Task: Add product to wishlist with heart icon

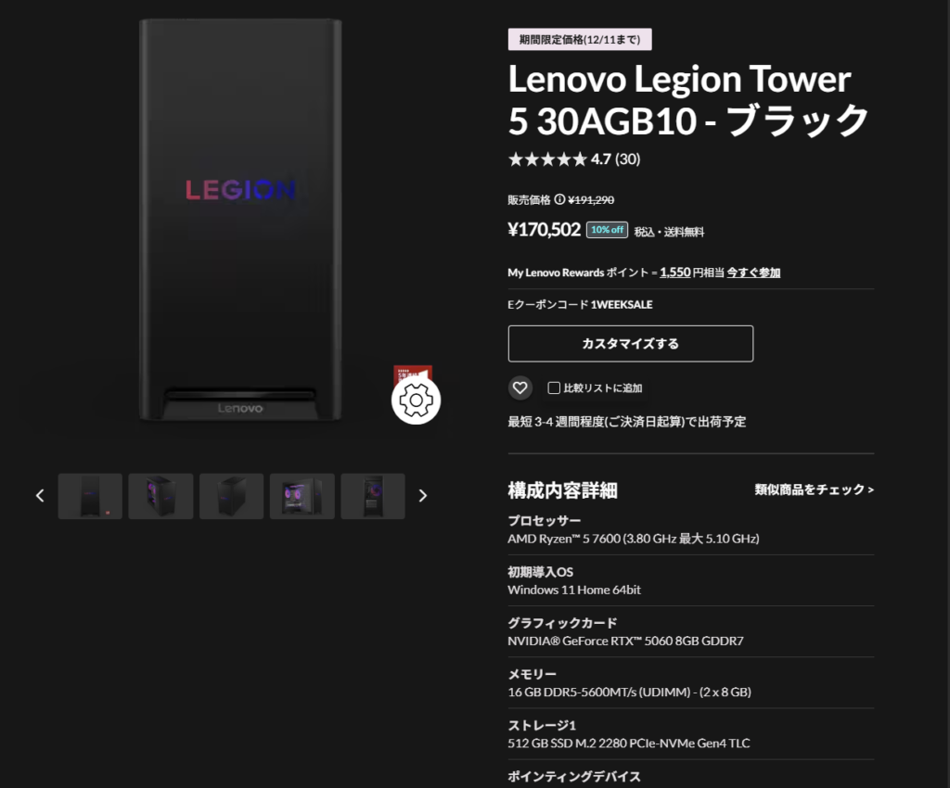Action: [520, 388]
